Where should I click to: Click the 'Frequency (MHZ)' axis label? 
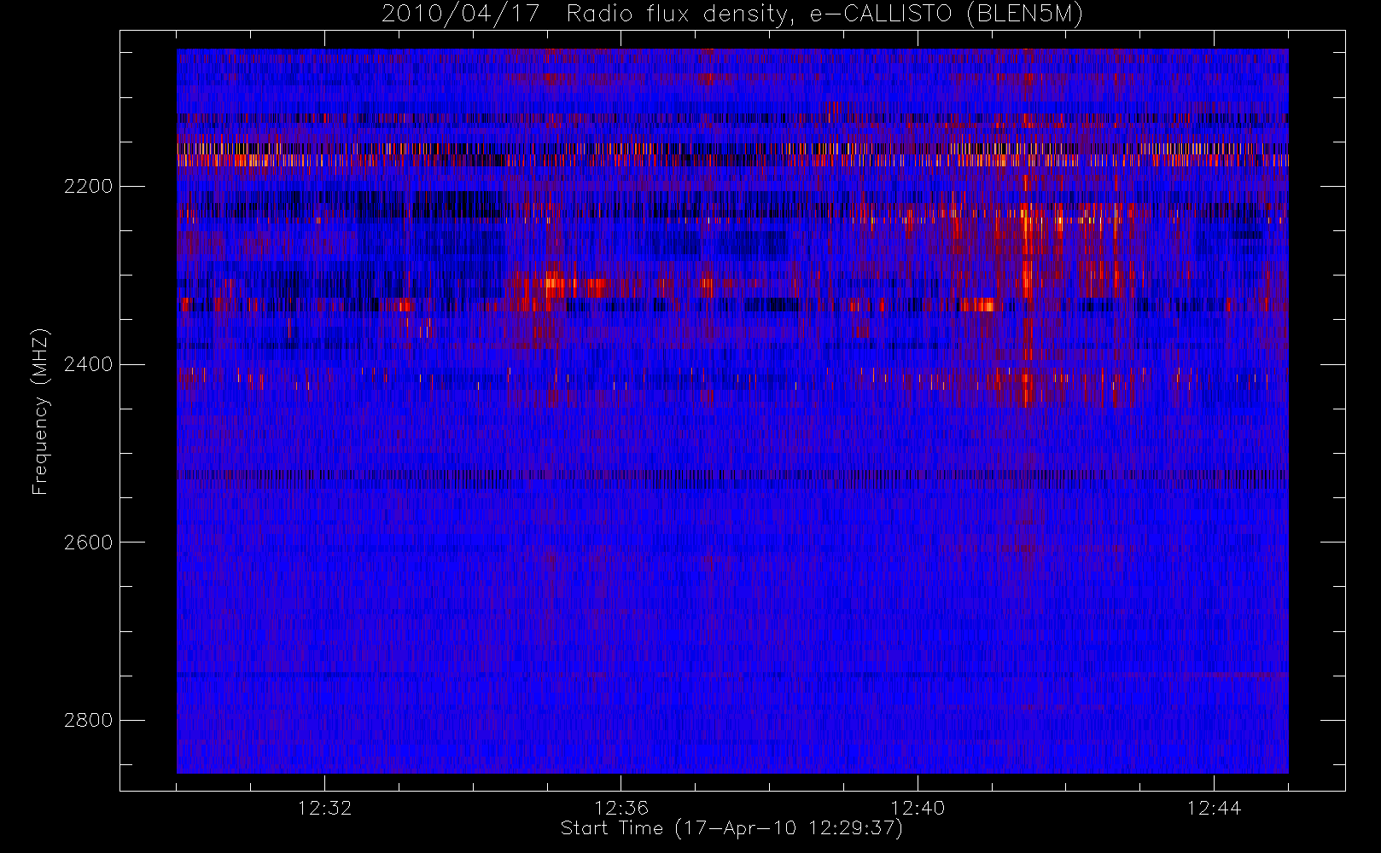tap(40, 412)
